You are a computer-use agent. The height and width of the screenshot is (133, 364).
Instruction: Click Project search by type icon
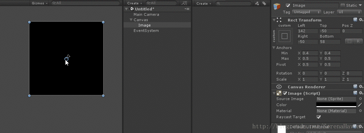[257, 3]
